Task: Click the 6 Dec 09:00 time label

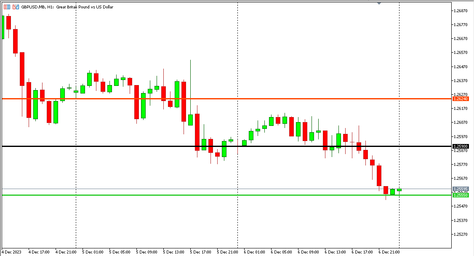Action: (308, 252)
